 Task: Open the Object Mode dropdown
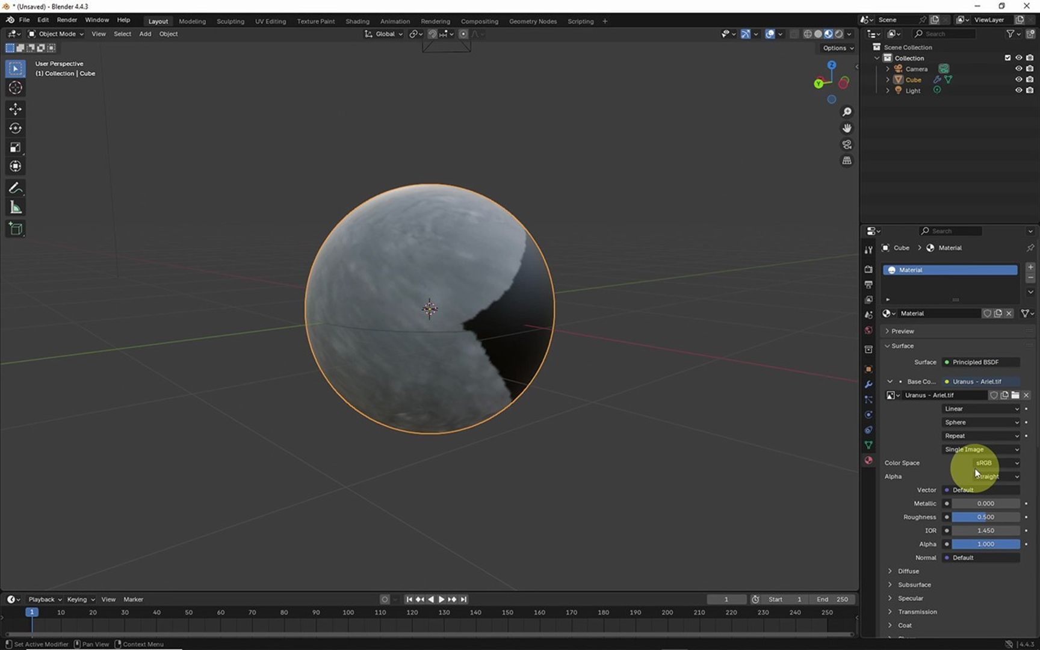pyautogui.click(x=56, y=34)
